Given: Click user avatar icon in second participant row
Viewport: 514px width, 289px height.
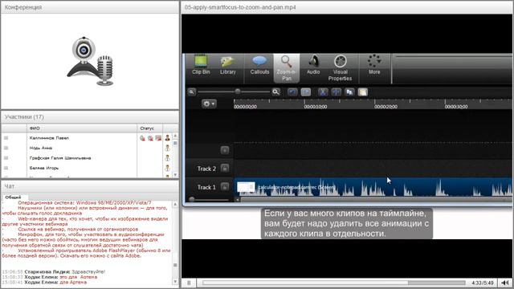Looking at the screenshot, I should [168, 148].
